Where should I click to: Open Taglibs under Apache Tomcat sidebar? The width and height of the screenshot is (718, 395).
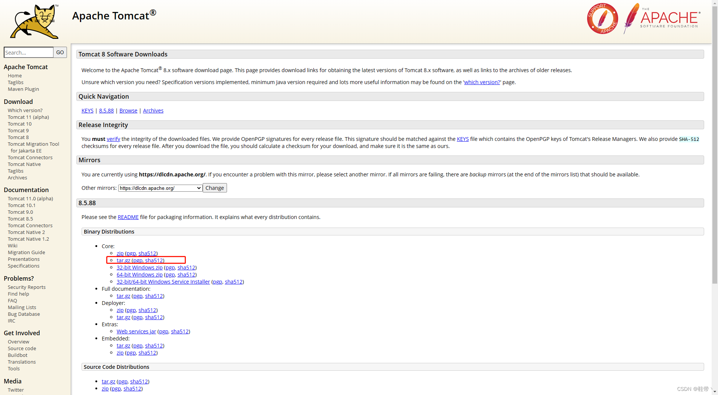pyautogui.click(x=15, y=82)
